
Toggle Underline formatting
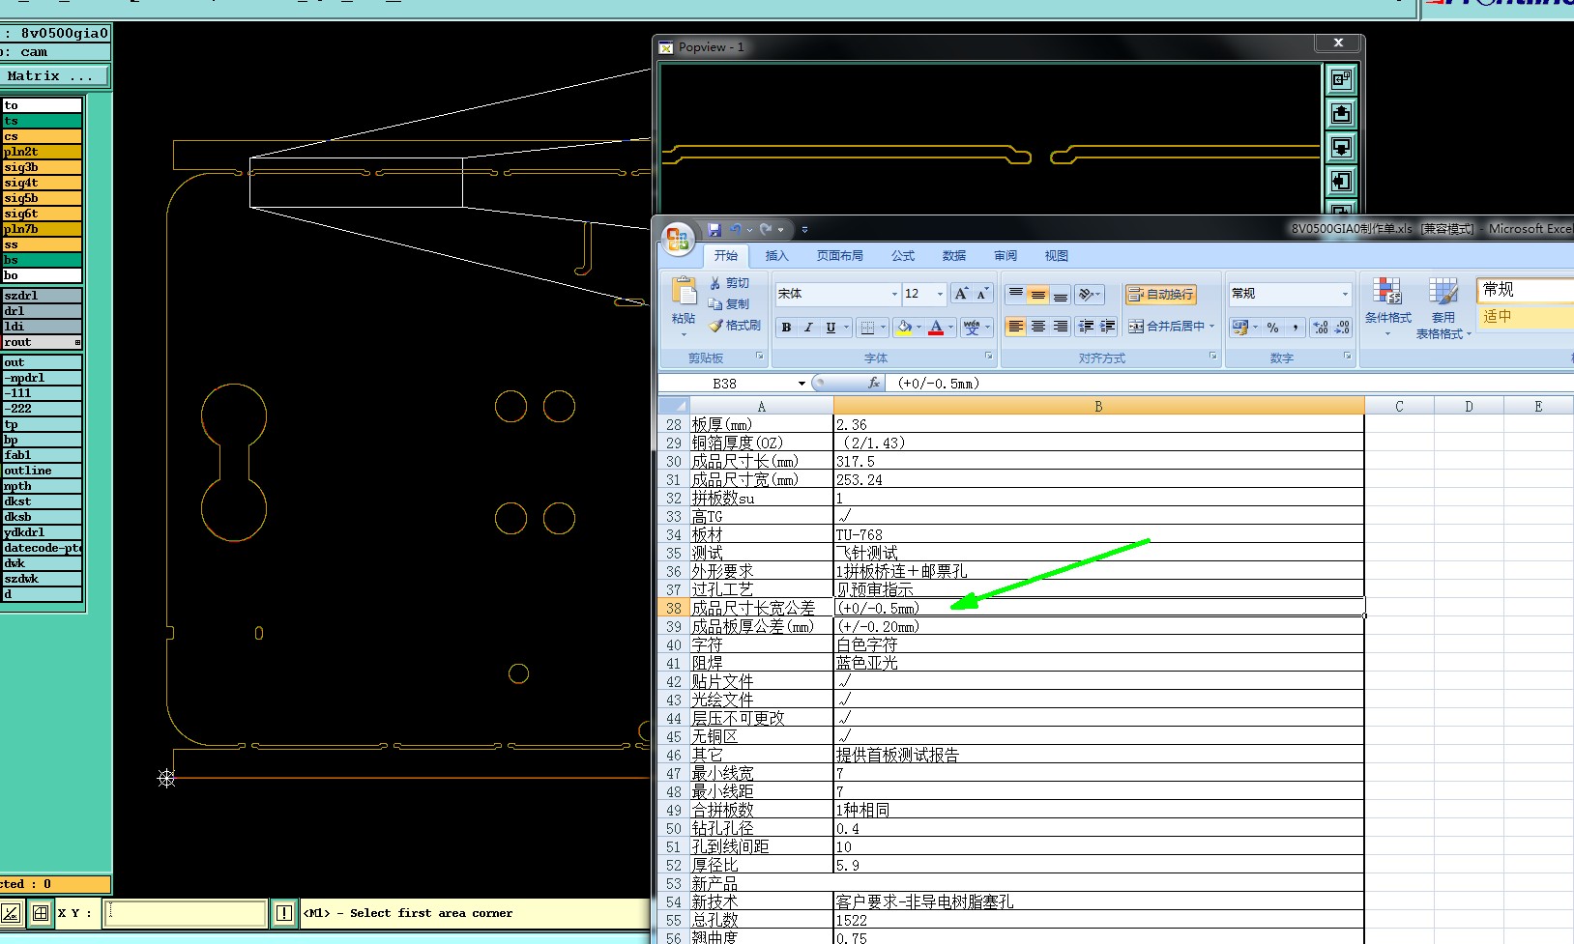pos(831,328)
